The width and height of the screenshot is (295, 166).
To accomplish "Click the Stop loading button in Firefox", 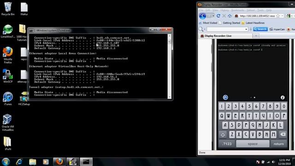I will [224, 16].
